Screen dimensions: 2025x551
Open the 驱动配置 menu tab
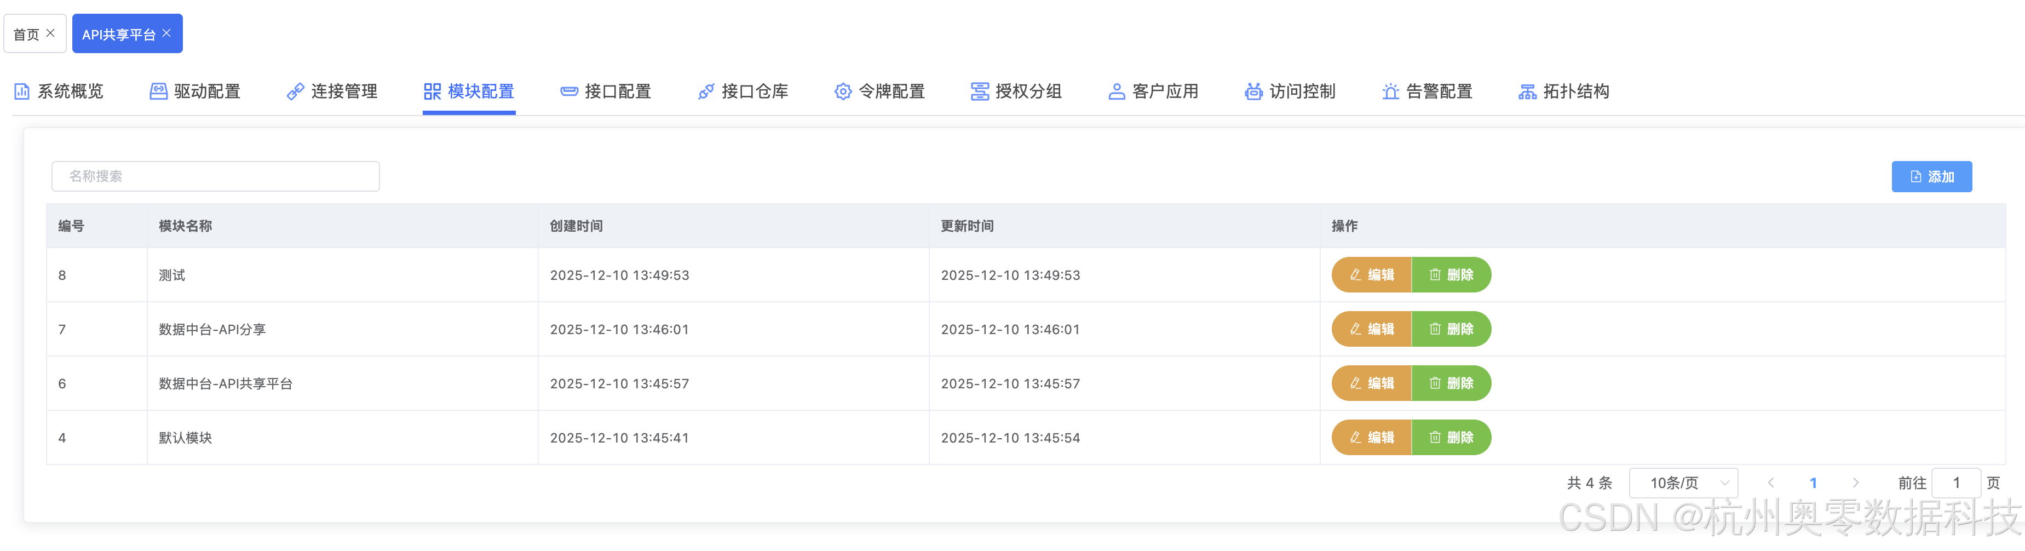[x=195, y=91]
